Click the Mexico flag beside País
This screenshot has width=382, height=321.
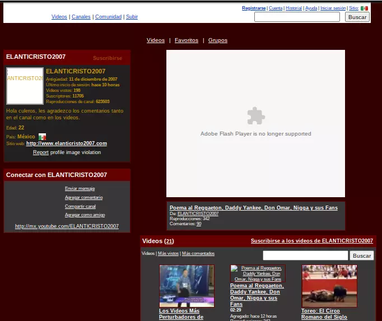(x=42, y=137)
